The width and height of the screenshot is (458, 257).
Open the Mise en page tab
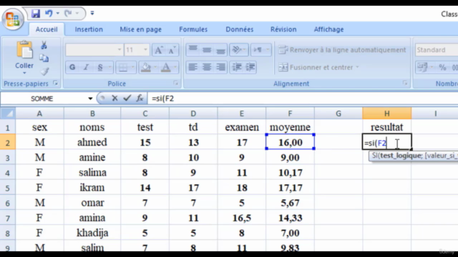[x=140, y=29]
